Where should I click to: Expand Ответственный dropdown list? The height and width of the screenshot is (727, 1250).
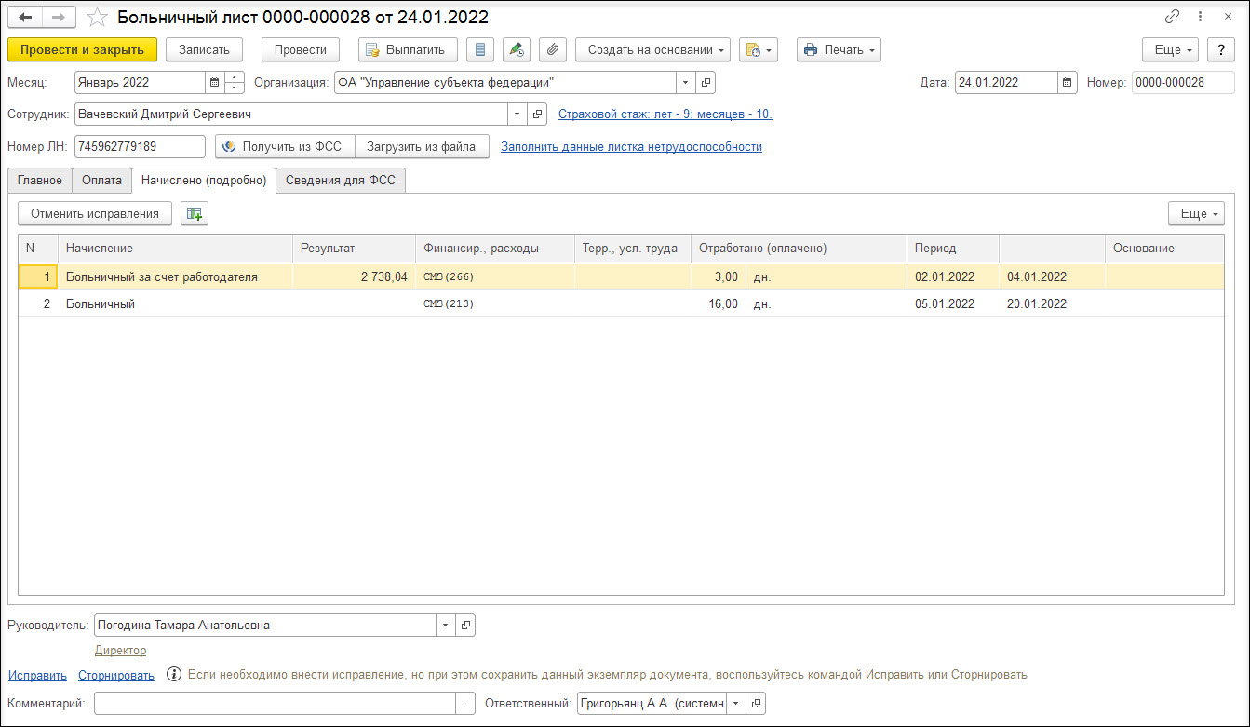point(735,704)
